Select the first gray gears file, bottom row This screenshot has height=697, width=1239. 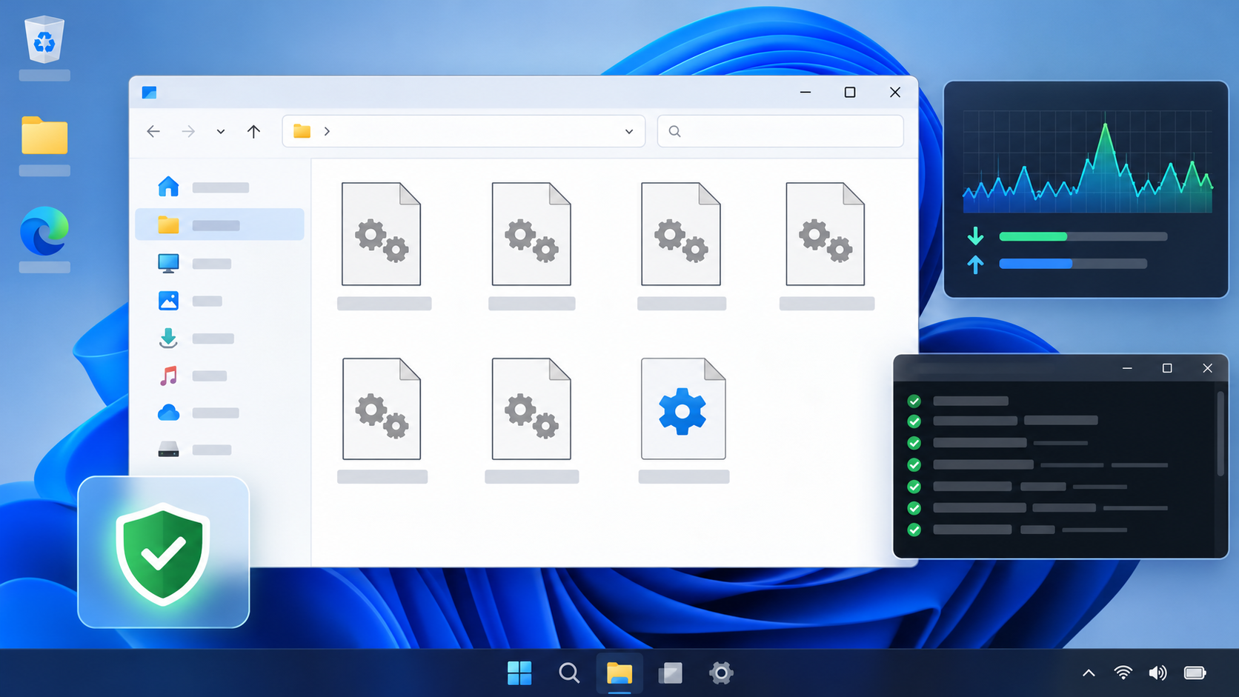pos(382,409)
